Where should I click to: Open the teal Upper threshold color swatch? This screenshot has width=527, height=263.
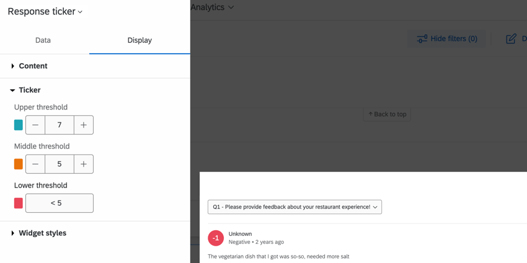[x=19, y=125]
